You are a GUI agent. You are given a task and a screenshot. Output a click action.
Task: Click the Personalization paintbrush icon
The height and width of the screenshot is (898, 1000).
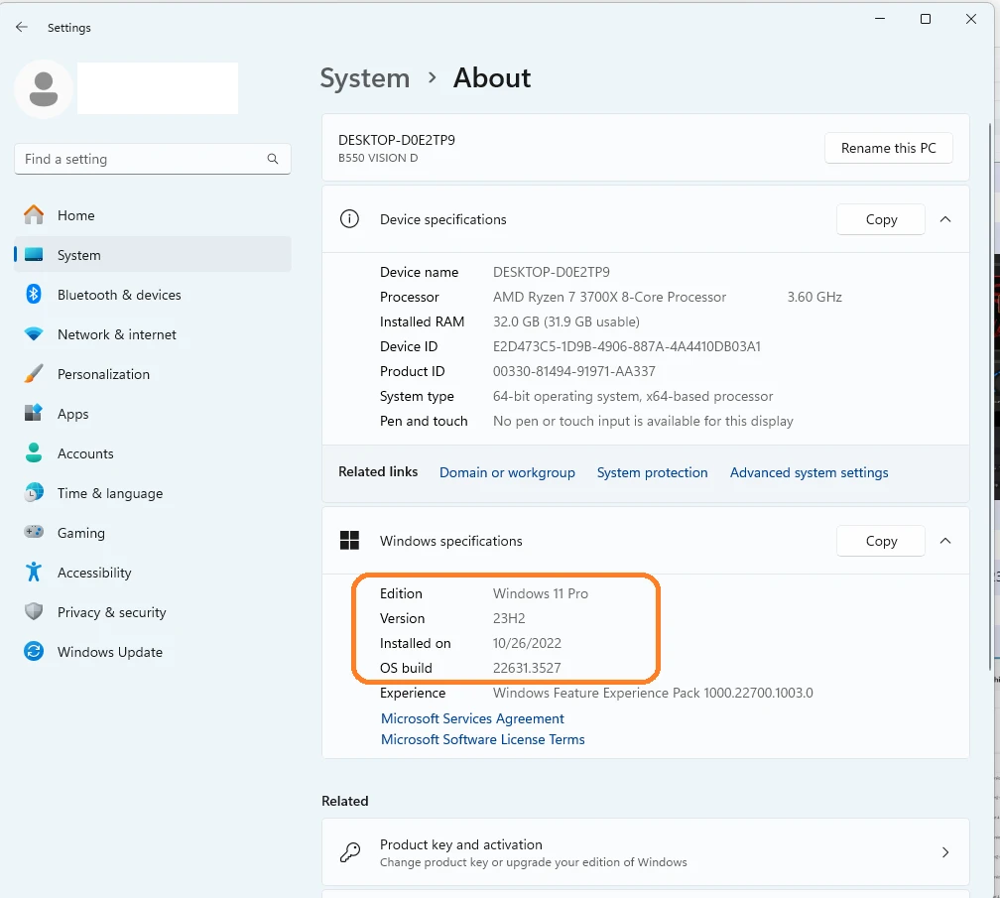34,374
